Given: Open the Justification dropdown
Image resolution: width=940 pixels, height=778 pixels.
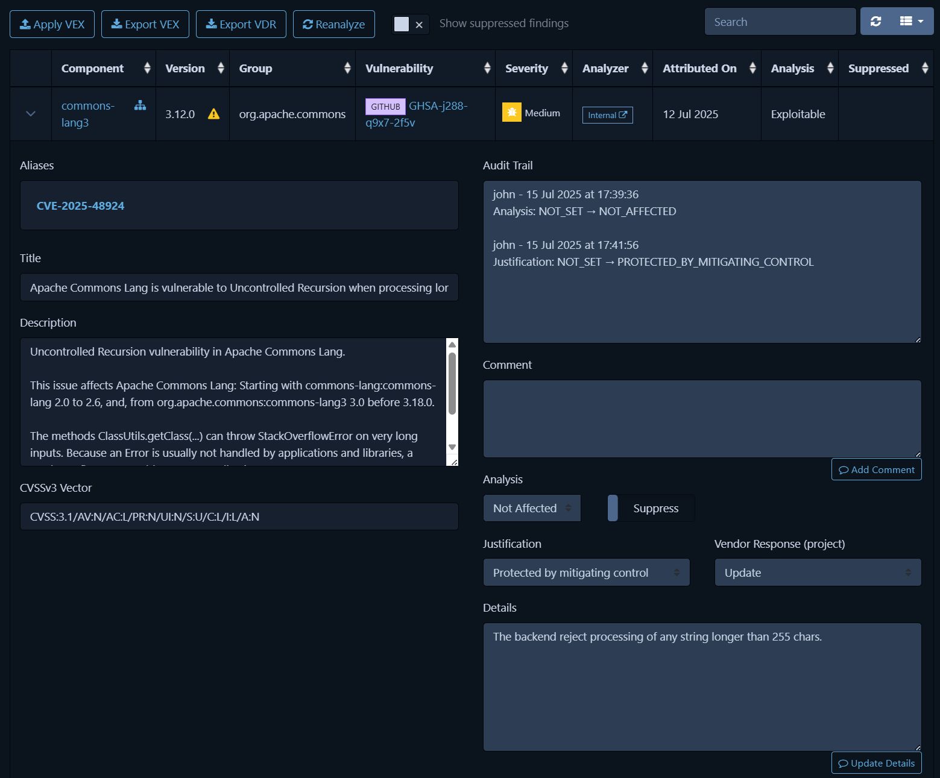Looking at the screenshot, I should [x=587, y=573].
